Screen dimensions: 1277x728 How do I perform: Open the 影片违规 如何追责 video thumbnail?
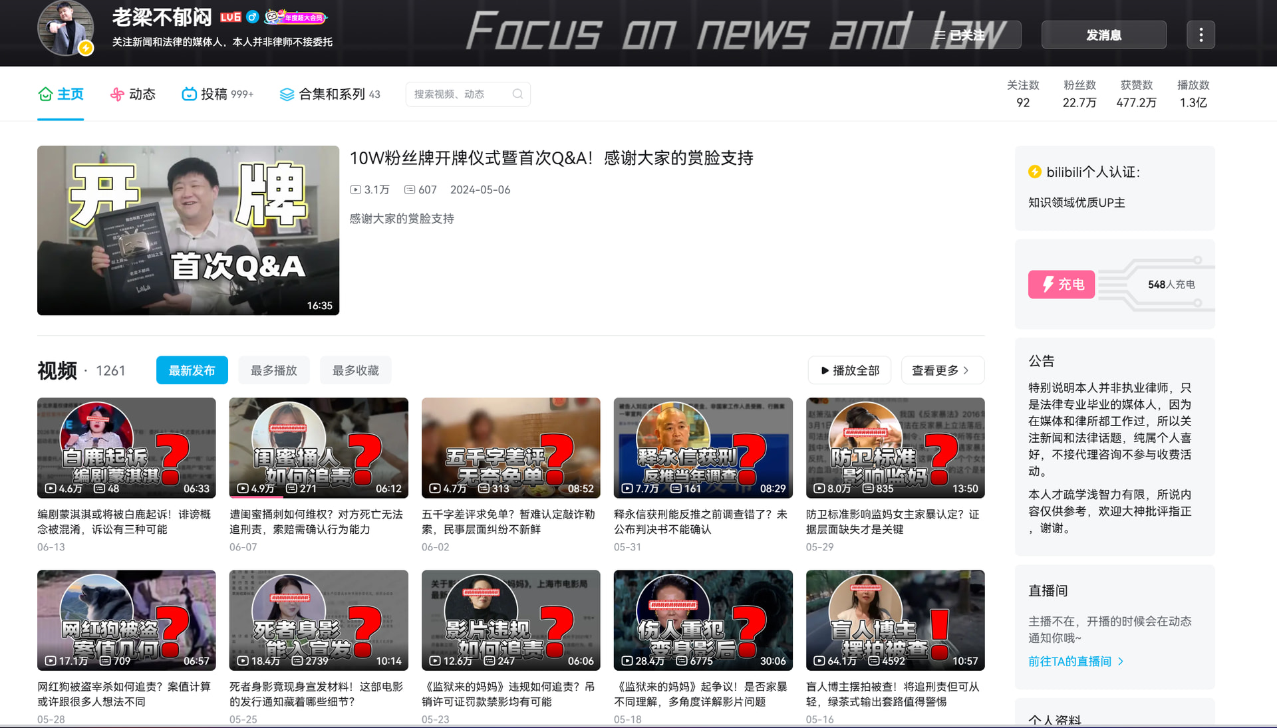tap(511, 620)
